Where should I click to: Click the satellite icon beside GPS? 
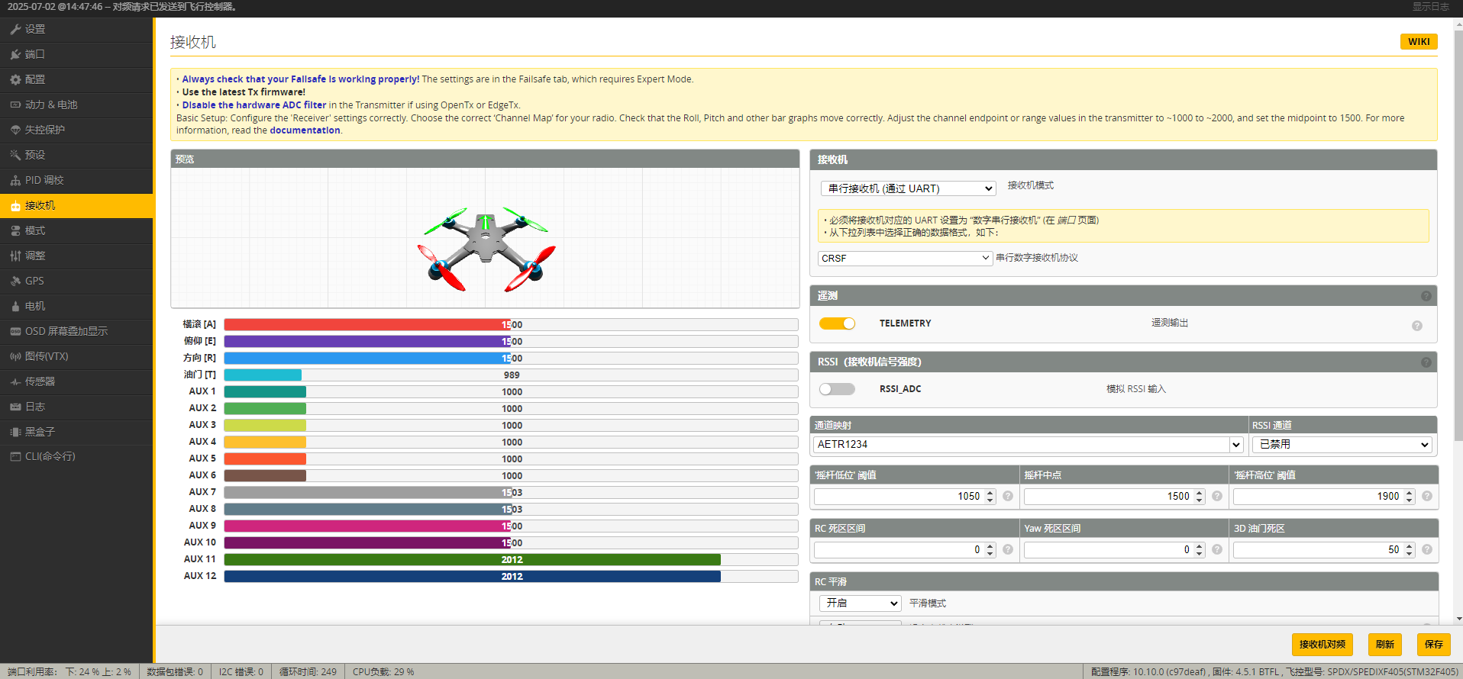point(15,281)
